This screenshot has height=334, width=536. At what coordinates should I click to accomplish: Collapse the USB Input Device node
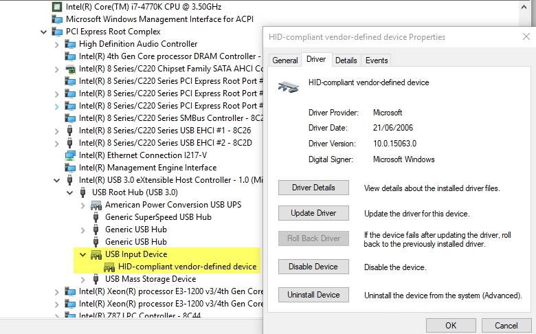pos(83,254)
